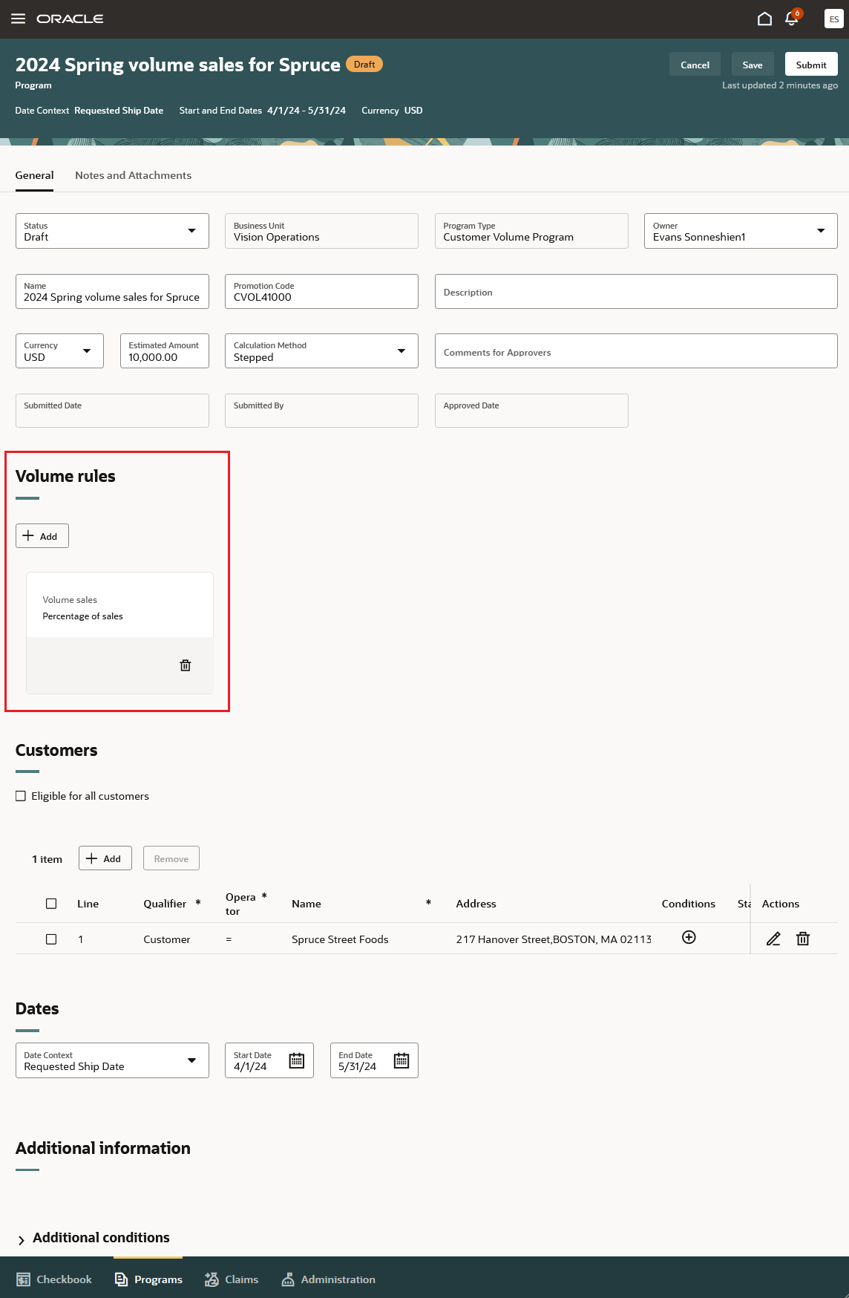Delete the Spruce Street Foods customer row

(803, 939)
